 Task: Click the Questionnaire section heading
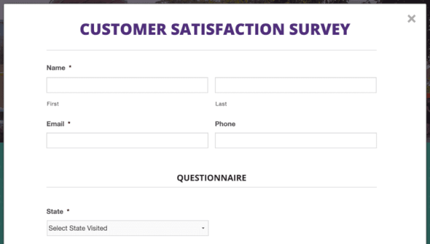tap(212, 178)
